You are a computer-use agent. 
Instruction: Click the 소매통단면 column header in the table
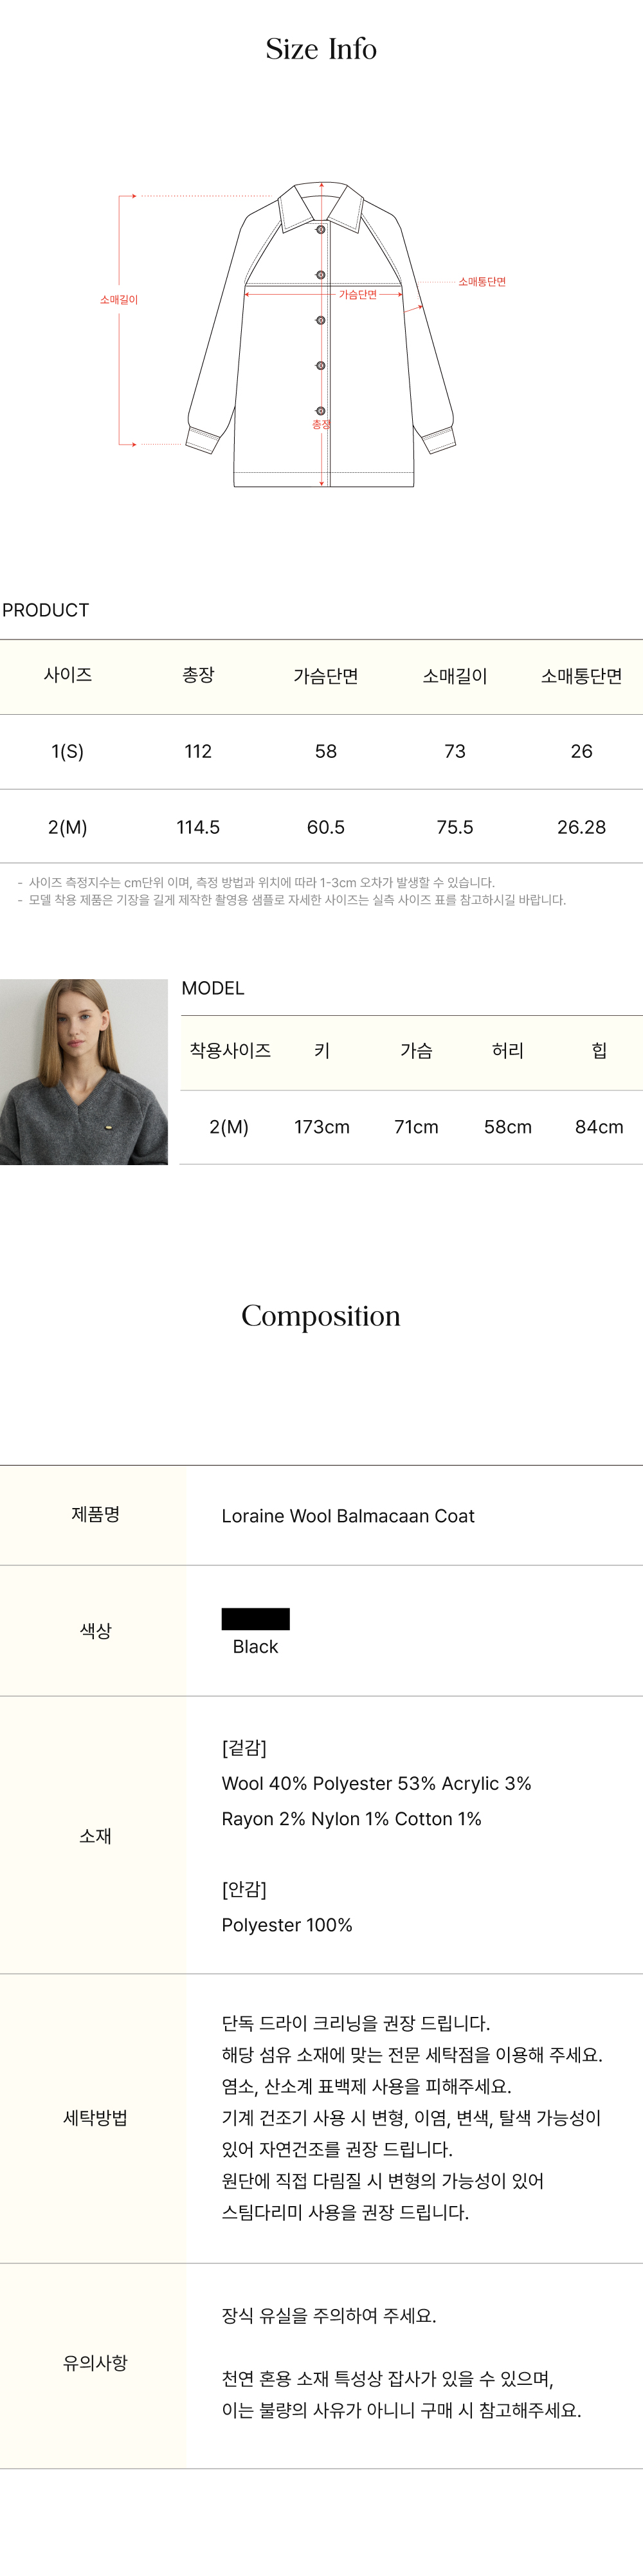[x=581, y=676]
